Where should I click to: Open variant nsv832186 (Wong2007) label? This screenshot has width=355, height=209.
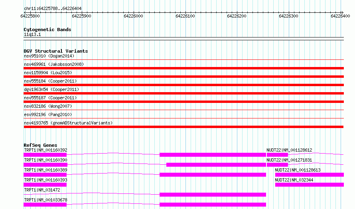coord(48,106)
